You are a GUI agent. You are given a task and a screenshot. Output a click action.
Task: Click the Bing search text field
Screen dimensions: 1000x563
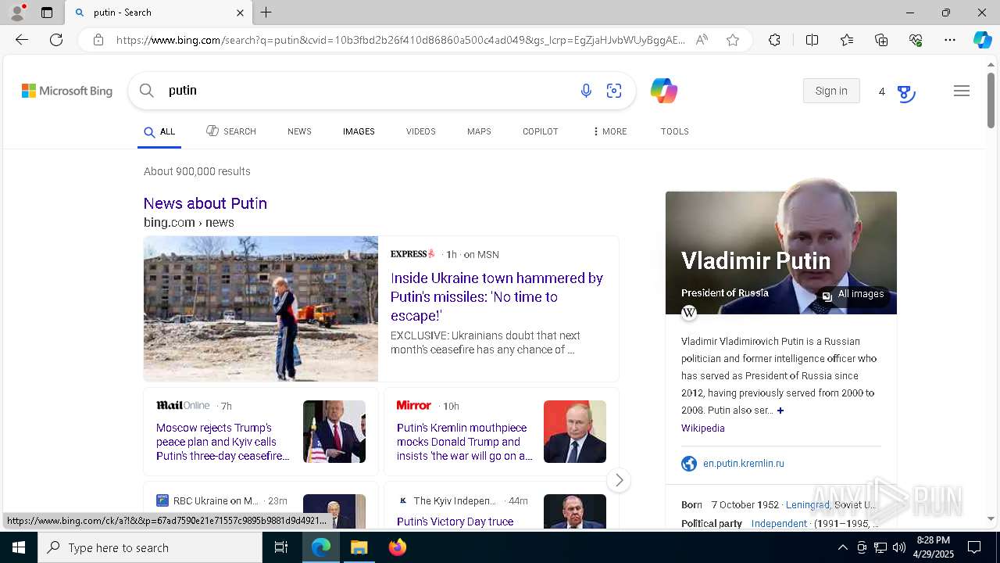367,91
